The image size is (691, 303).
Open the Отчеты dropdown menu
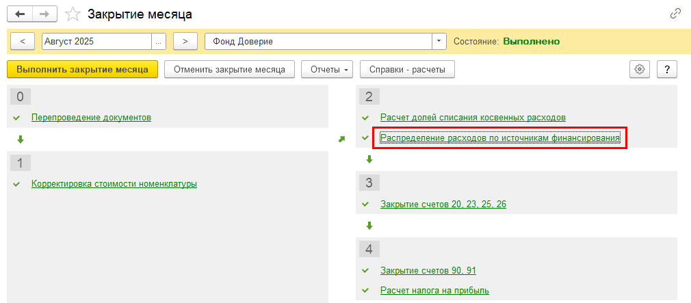point(330,69)
